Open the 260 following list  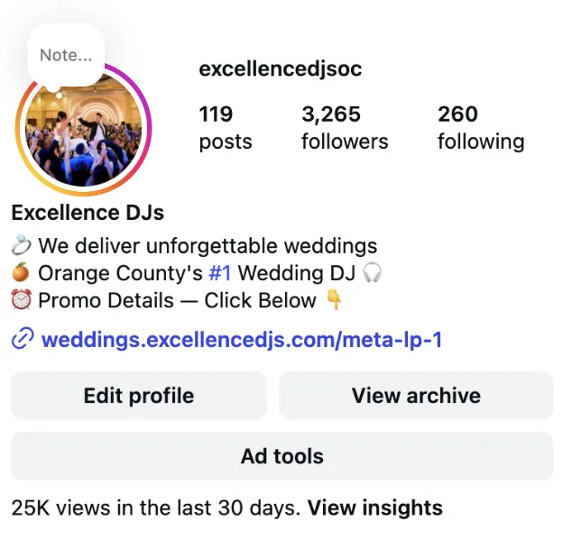tap(481, 128)
